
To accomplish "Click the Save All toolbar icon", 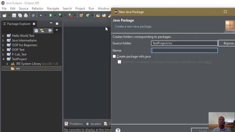I will (20, 15).
